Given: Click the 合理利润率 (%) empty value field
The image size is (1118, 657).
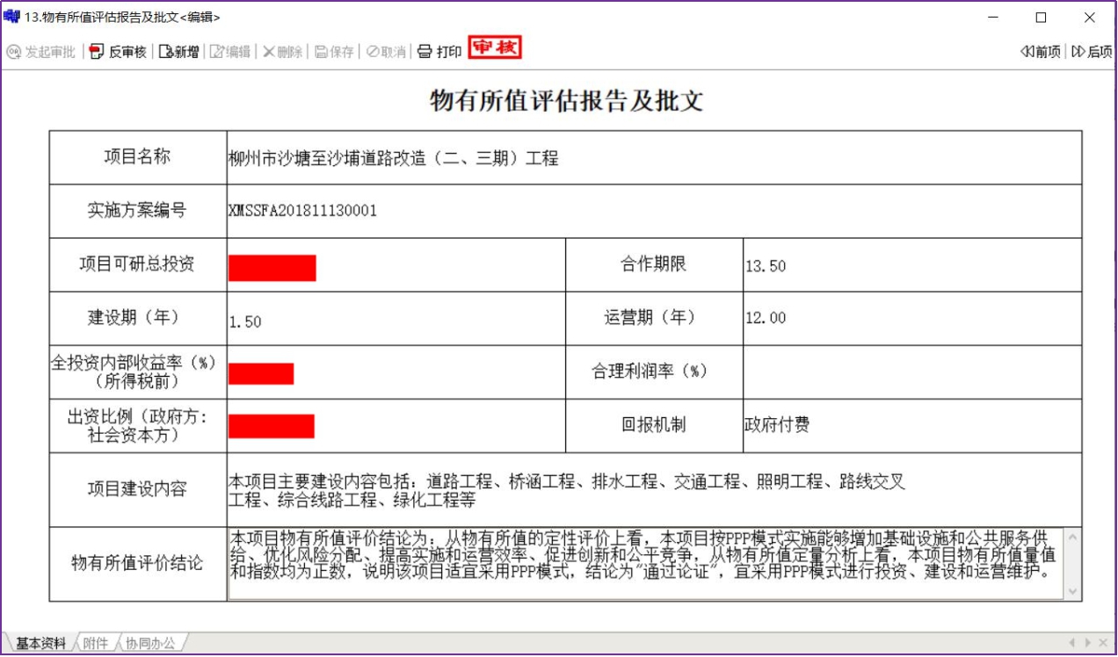Looking at the screenshot, I should click(x=911, y=372).
